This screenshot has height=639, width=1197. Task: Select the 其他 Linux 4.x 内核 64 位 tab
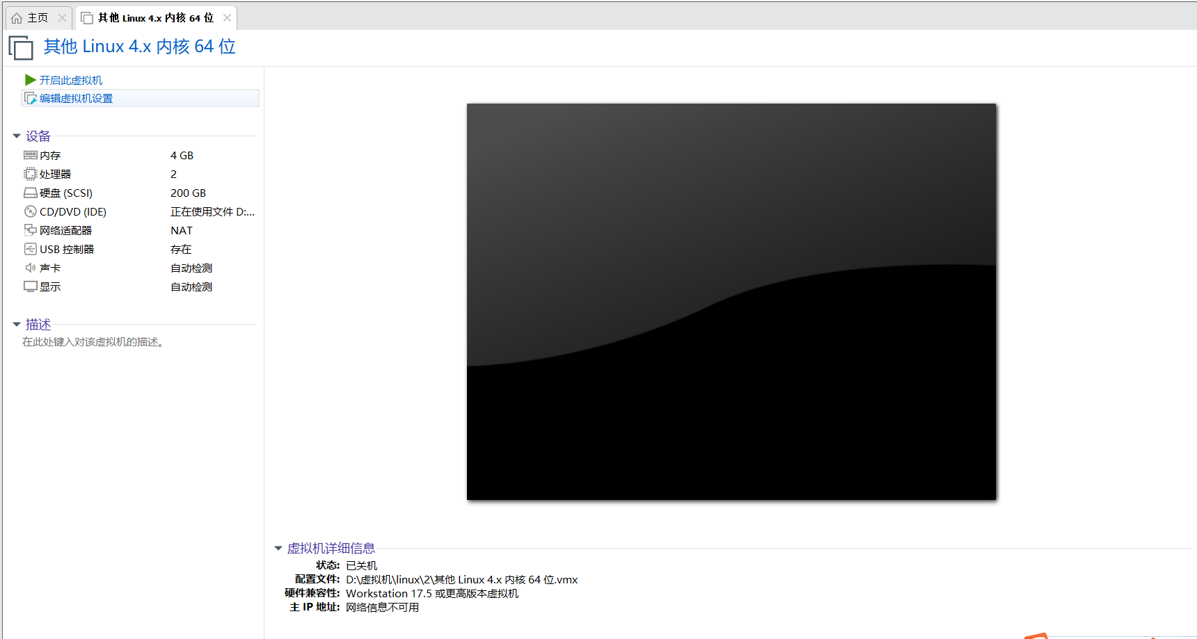point(155,18)
